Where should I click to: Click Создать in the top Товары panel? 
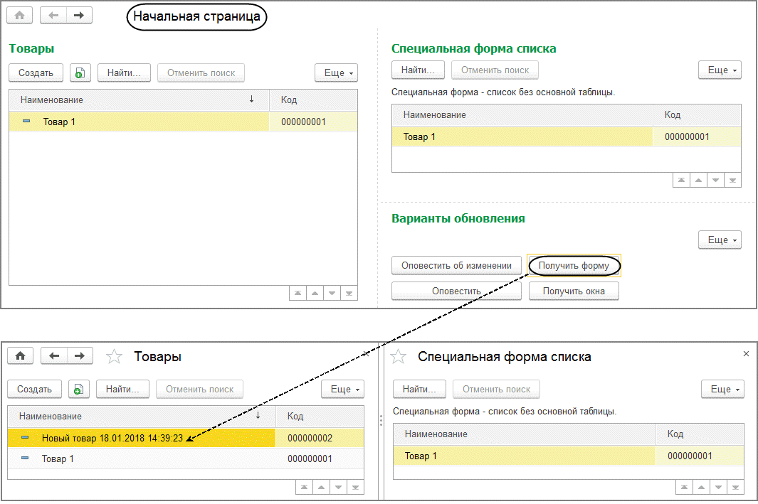point(36,73)
